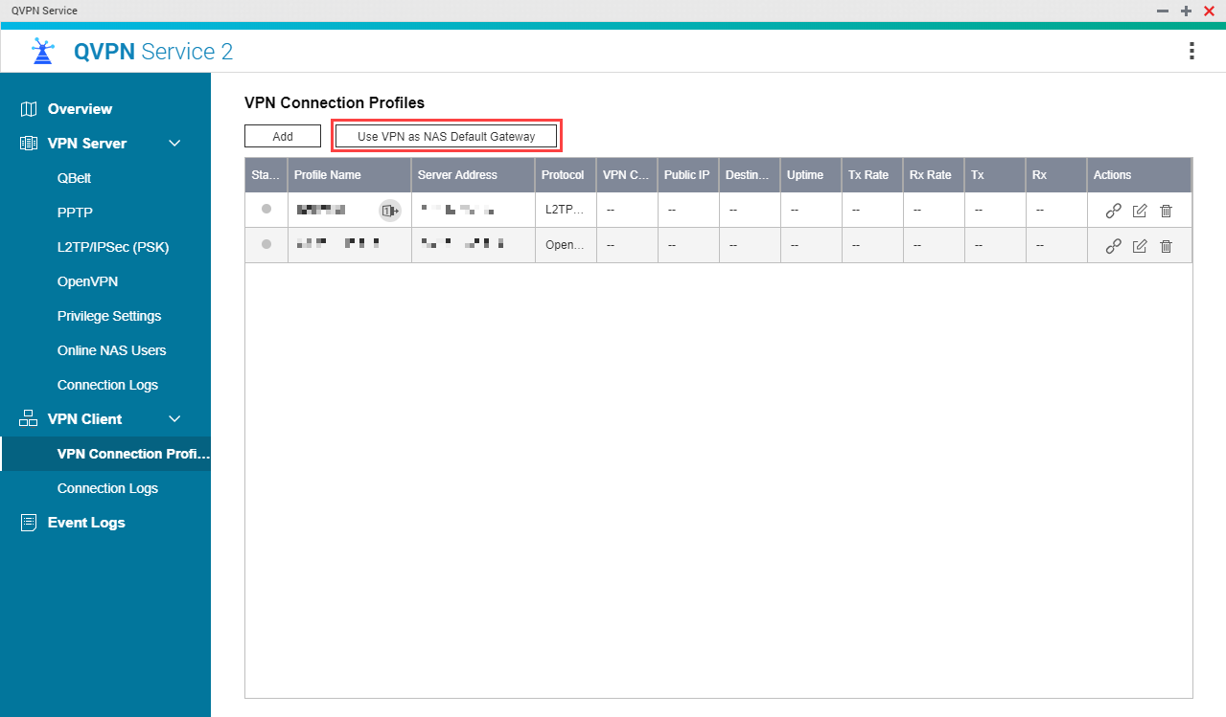Select PPTP under VPN Server
The image size is (1226, 717).
pyautogui.click(x=75, y=213)
